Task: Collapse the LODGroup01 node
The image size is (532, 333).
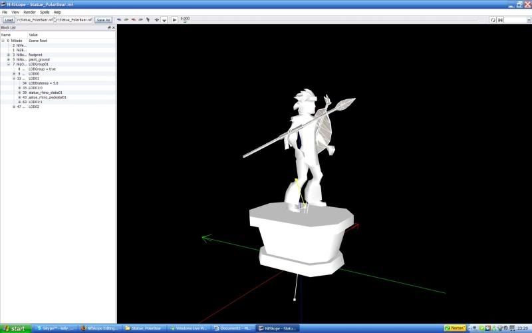Action: coord(8,64)
